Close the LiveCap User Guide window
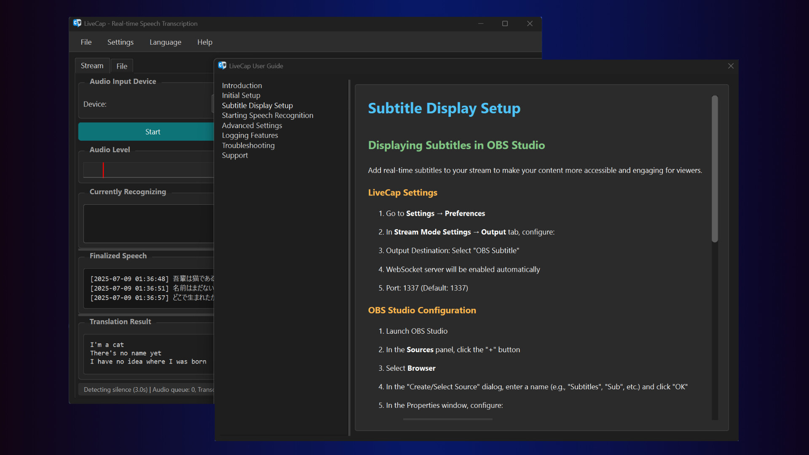The width and height of the screenshot is (809, 455). [731, 66]
